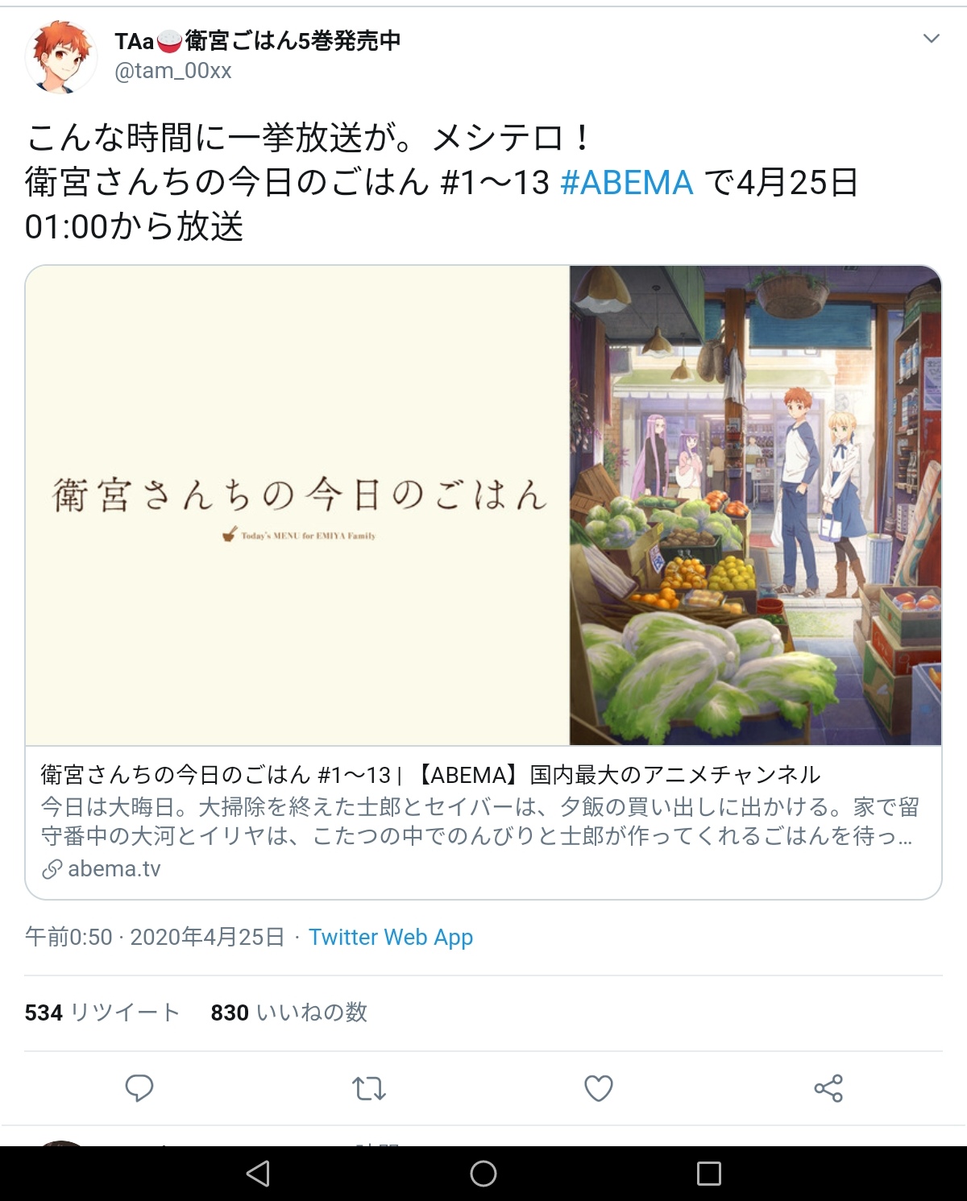This screenshot has height=1201, width=967.
Task: Tap the Android home circle button
Action: [483, 1174]
